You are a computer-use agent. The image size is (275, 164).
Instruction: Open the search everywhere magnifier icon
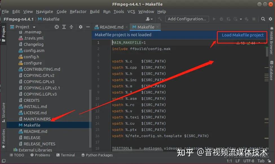click(x=263, y=19)
